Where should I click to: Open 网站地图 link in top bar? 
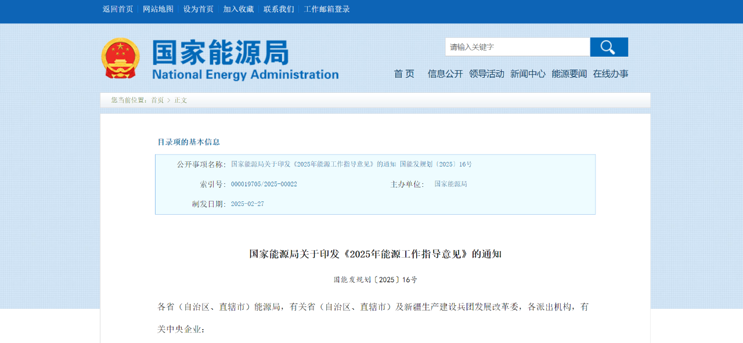tap(158, 9)
